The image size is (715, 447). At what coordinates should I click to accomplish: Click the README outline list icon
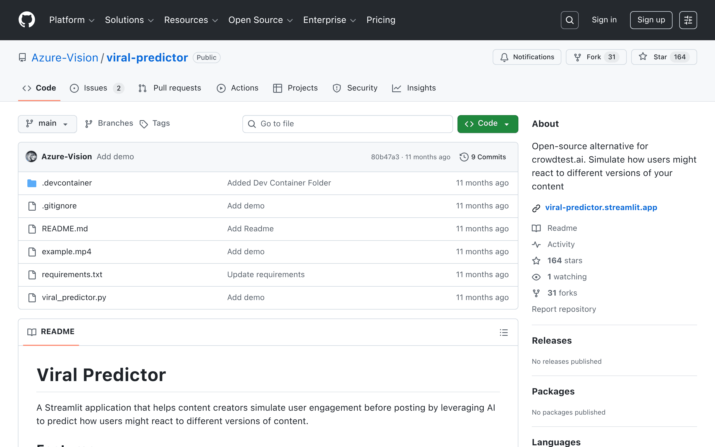(x=504, y=332)
